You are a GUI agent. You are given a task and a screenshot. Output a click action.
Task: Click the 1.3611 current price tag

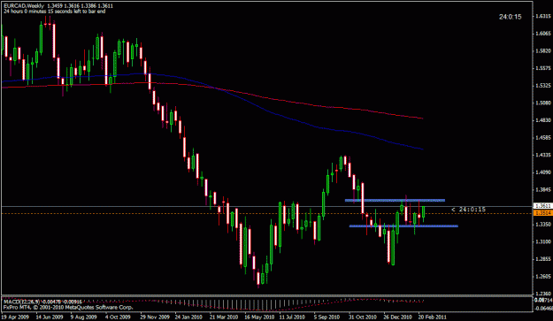(542, 206)
